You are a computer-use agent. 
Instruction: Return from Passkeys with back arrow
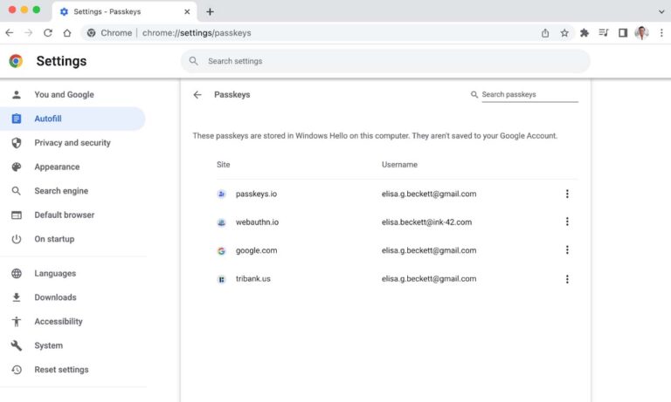pos(197,94)
